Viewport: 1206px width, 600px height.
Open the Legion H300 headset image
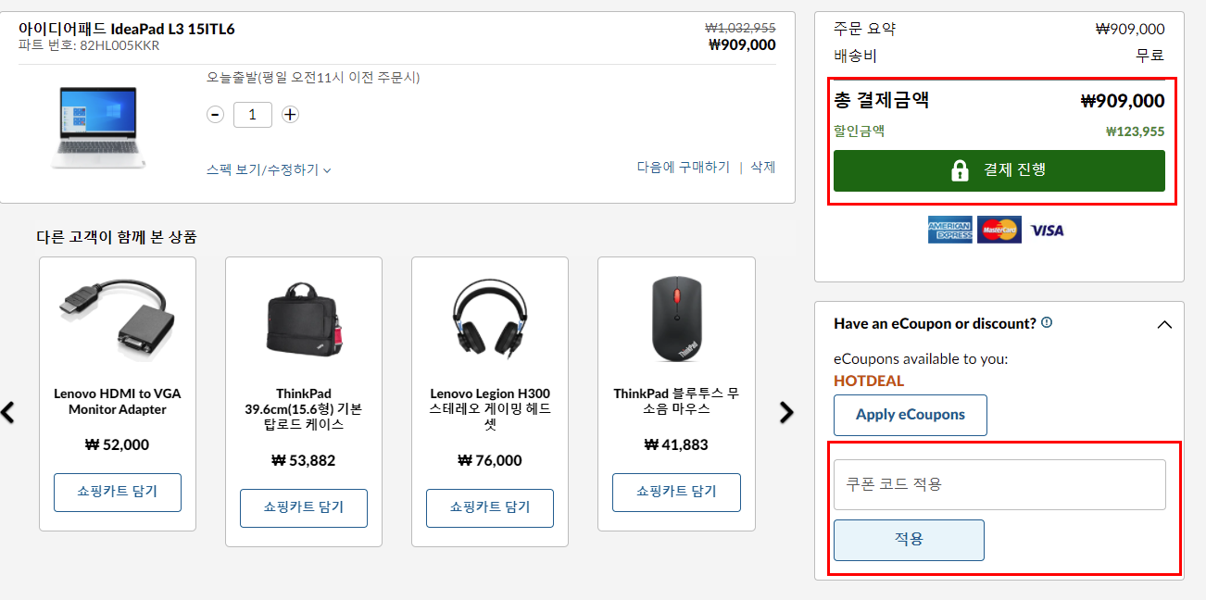click(489, 319)
